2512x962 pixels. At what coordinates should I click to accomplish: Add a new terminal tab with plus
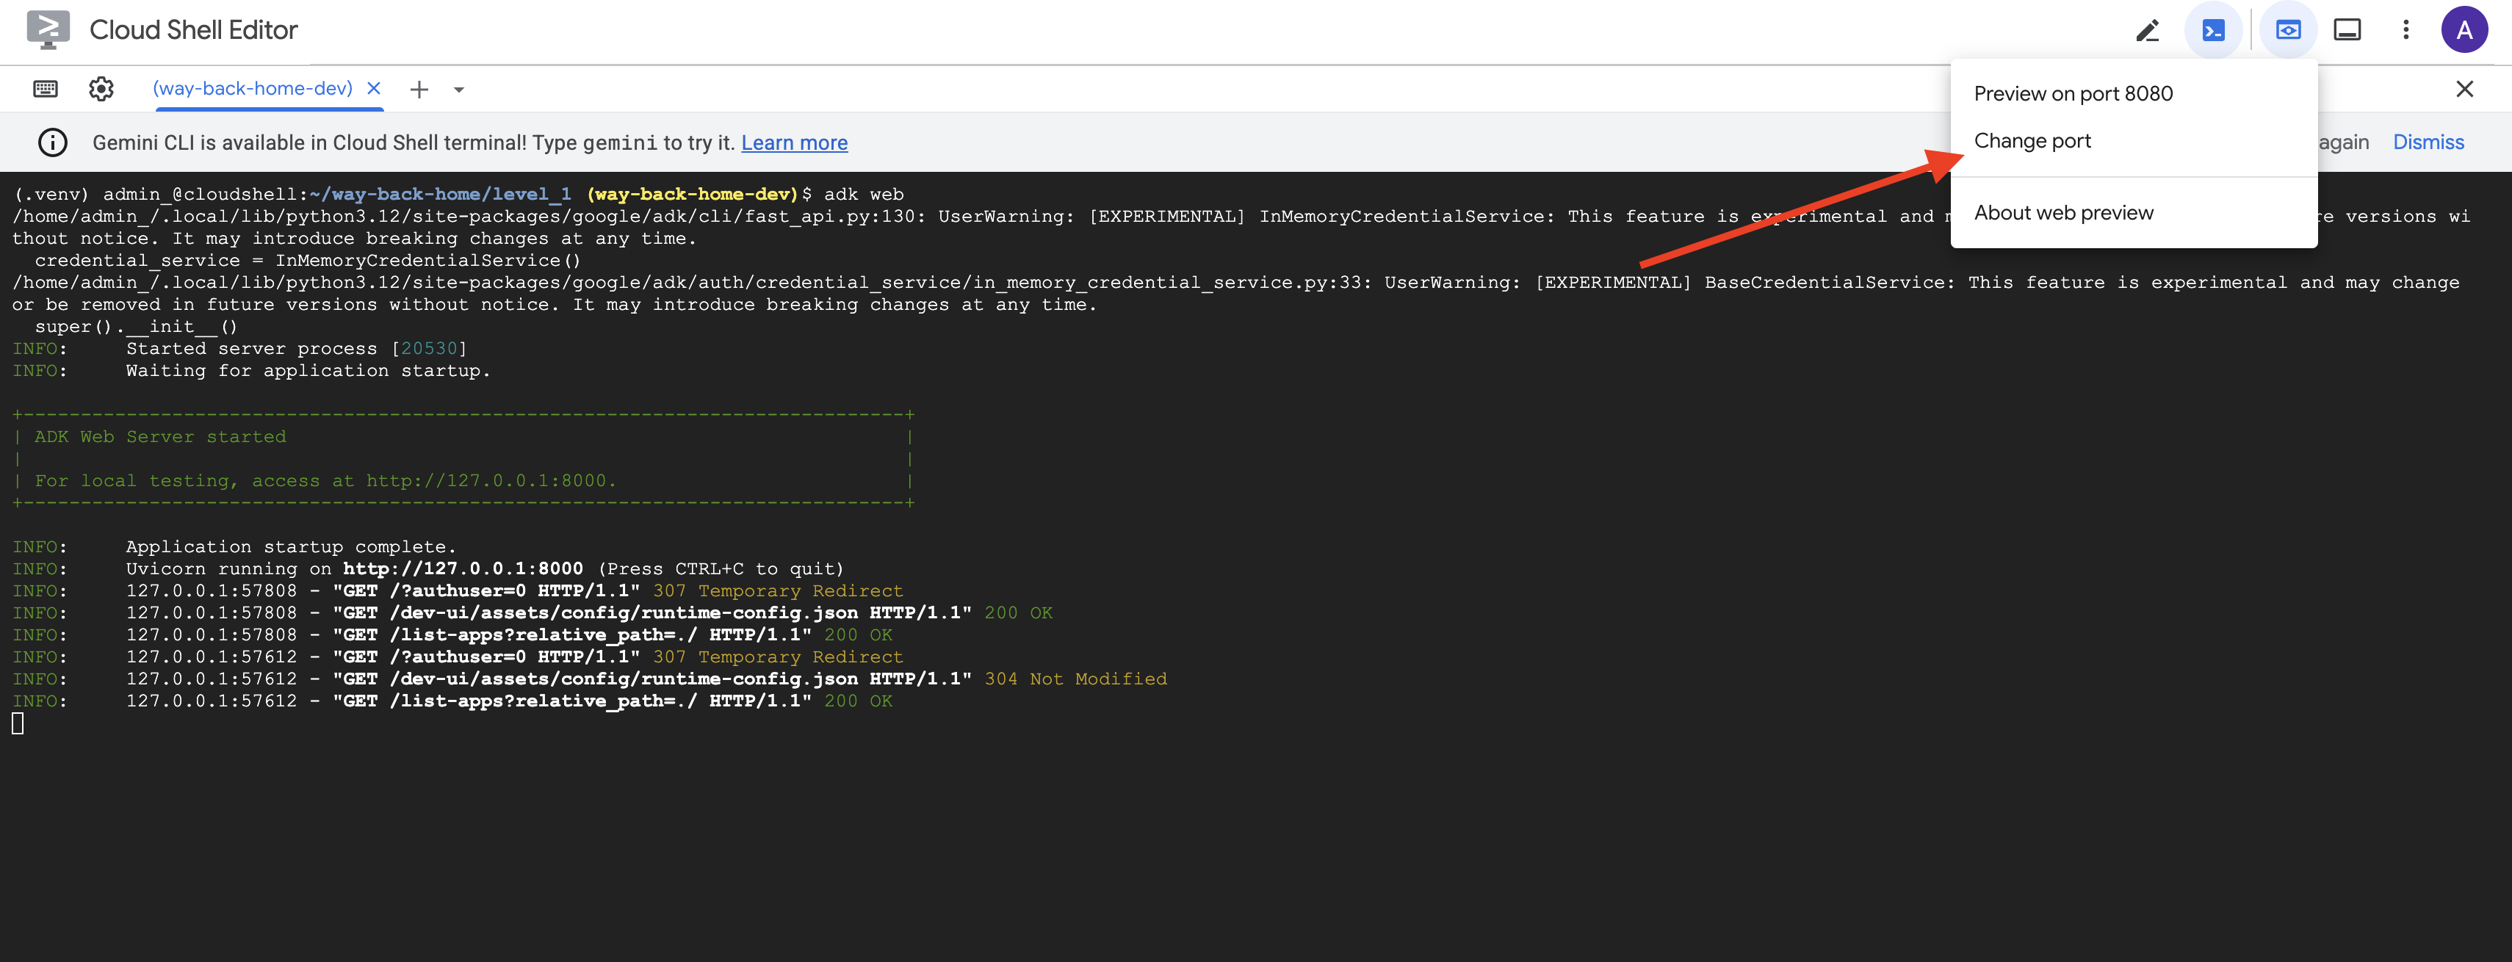(419, 90)
